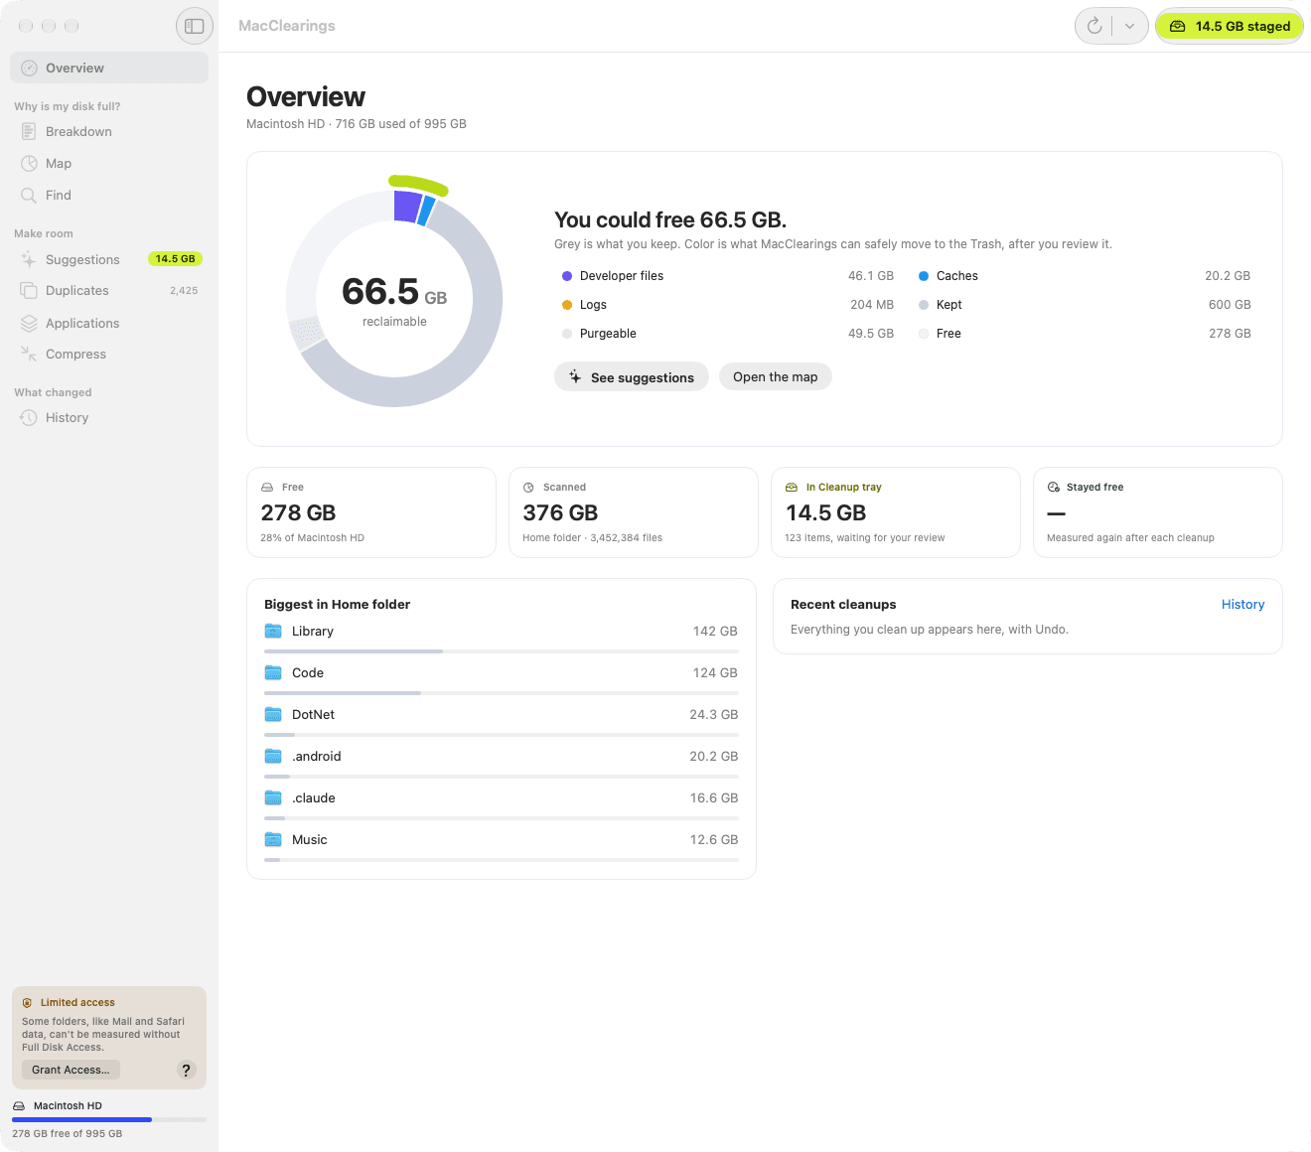
Task: Click the refresh rescan icon
Action: click(x=1094, y=26)
